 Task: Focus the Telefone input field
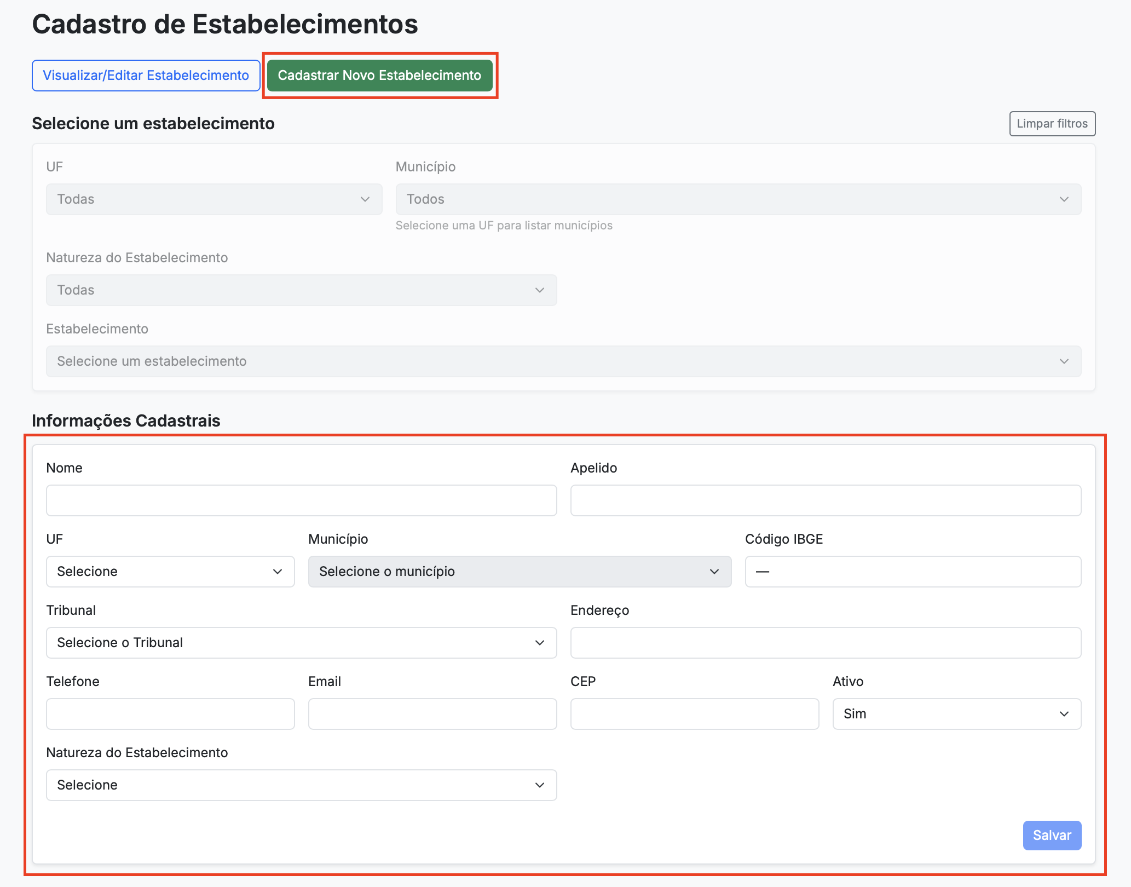point(170,714)
